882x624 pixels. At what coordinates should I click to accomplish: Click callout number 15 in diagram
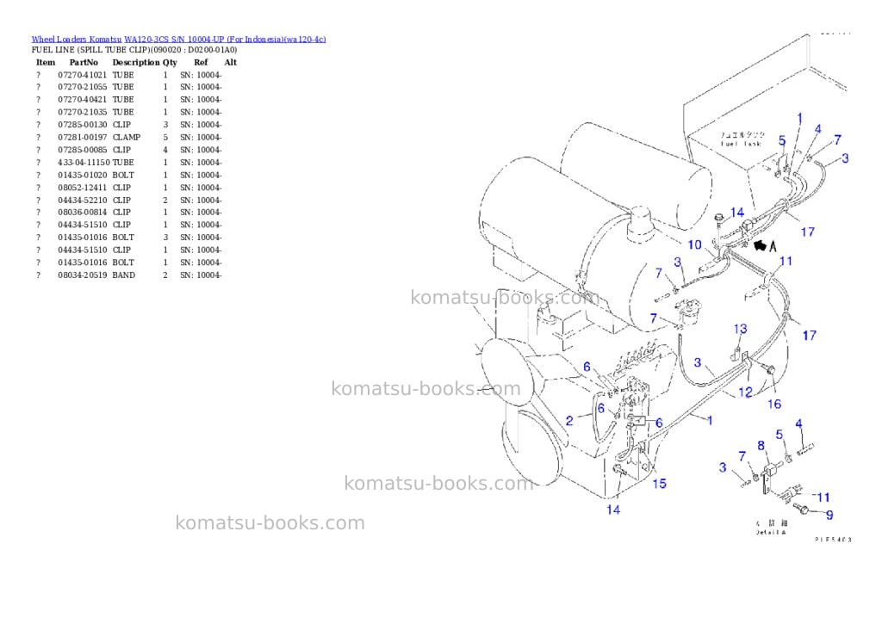pyautogui.click(x=659, y=484)
